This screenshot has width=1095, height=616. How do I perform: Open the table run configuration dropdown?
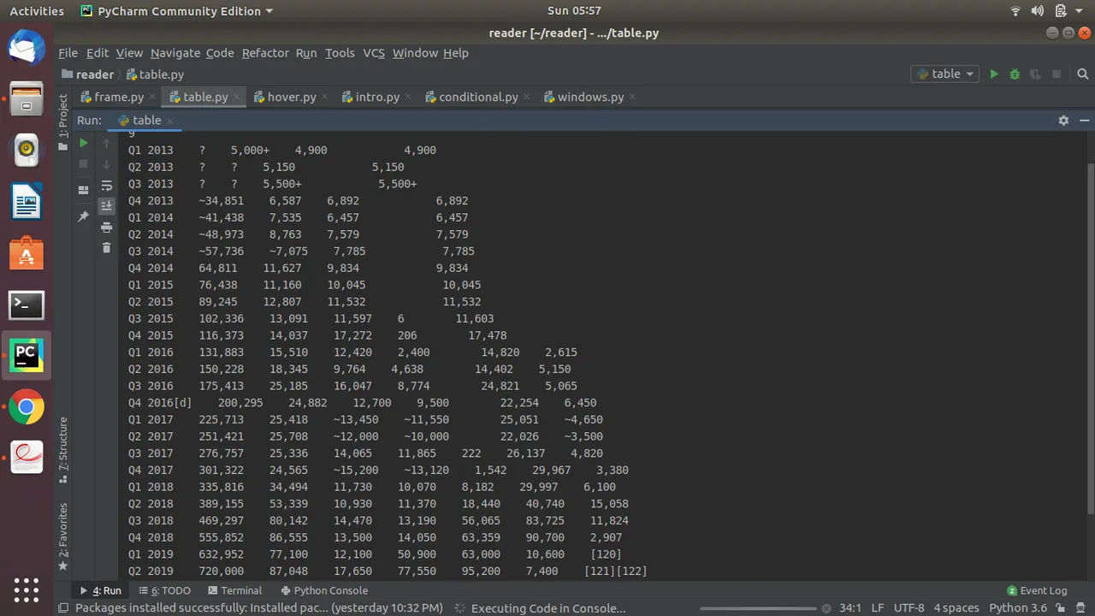945,74
